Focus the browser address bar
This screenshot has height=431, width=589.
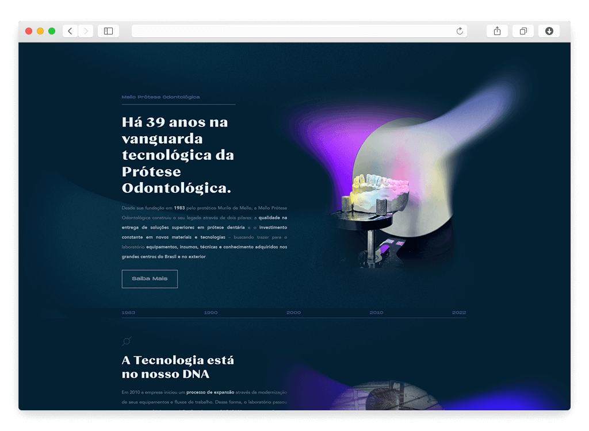pos(293,31)
